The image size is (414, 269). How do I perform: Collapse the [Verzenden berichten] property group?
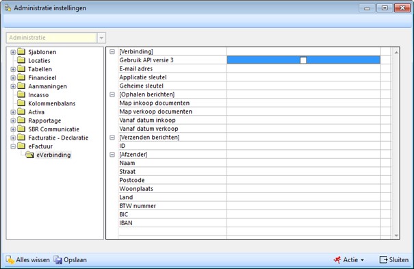112,138
